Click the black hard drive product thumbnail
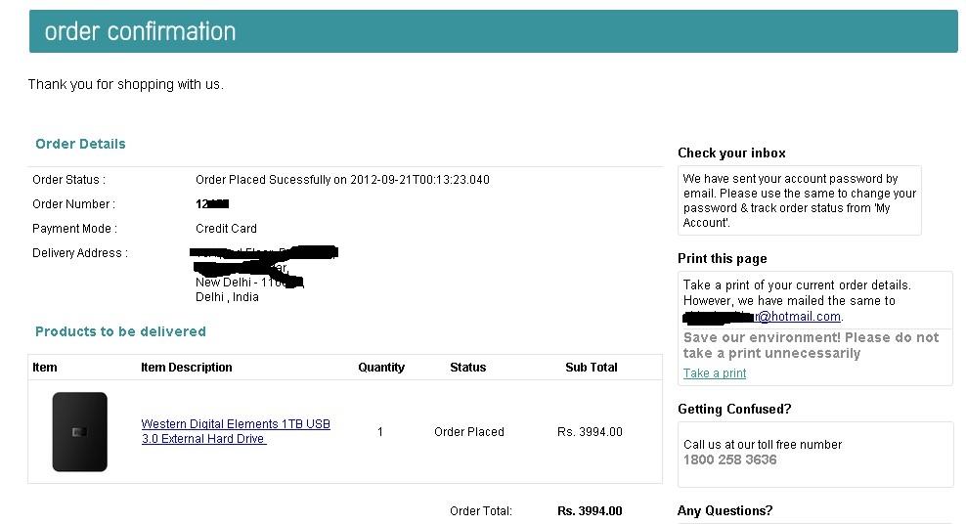Viewport: 966px width, 524px height. (x=80, y=432)
